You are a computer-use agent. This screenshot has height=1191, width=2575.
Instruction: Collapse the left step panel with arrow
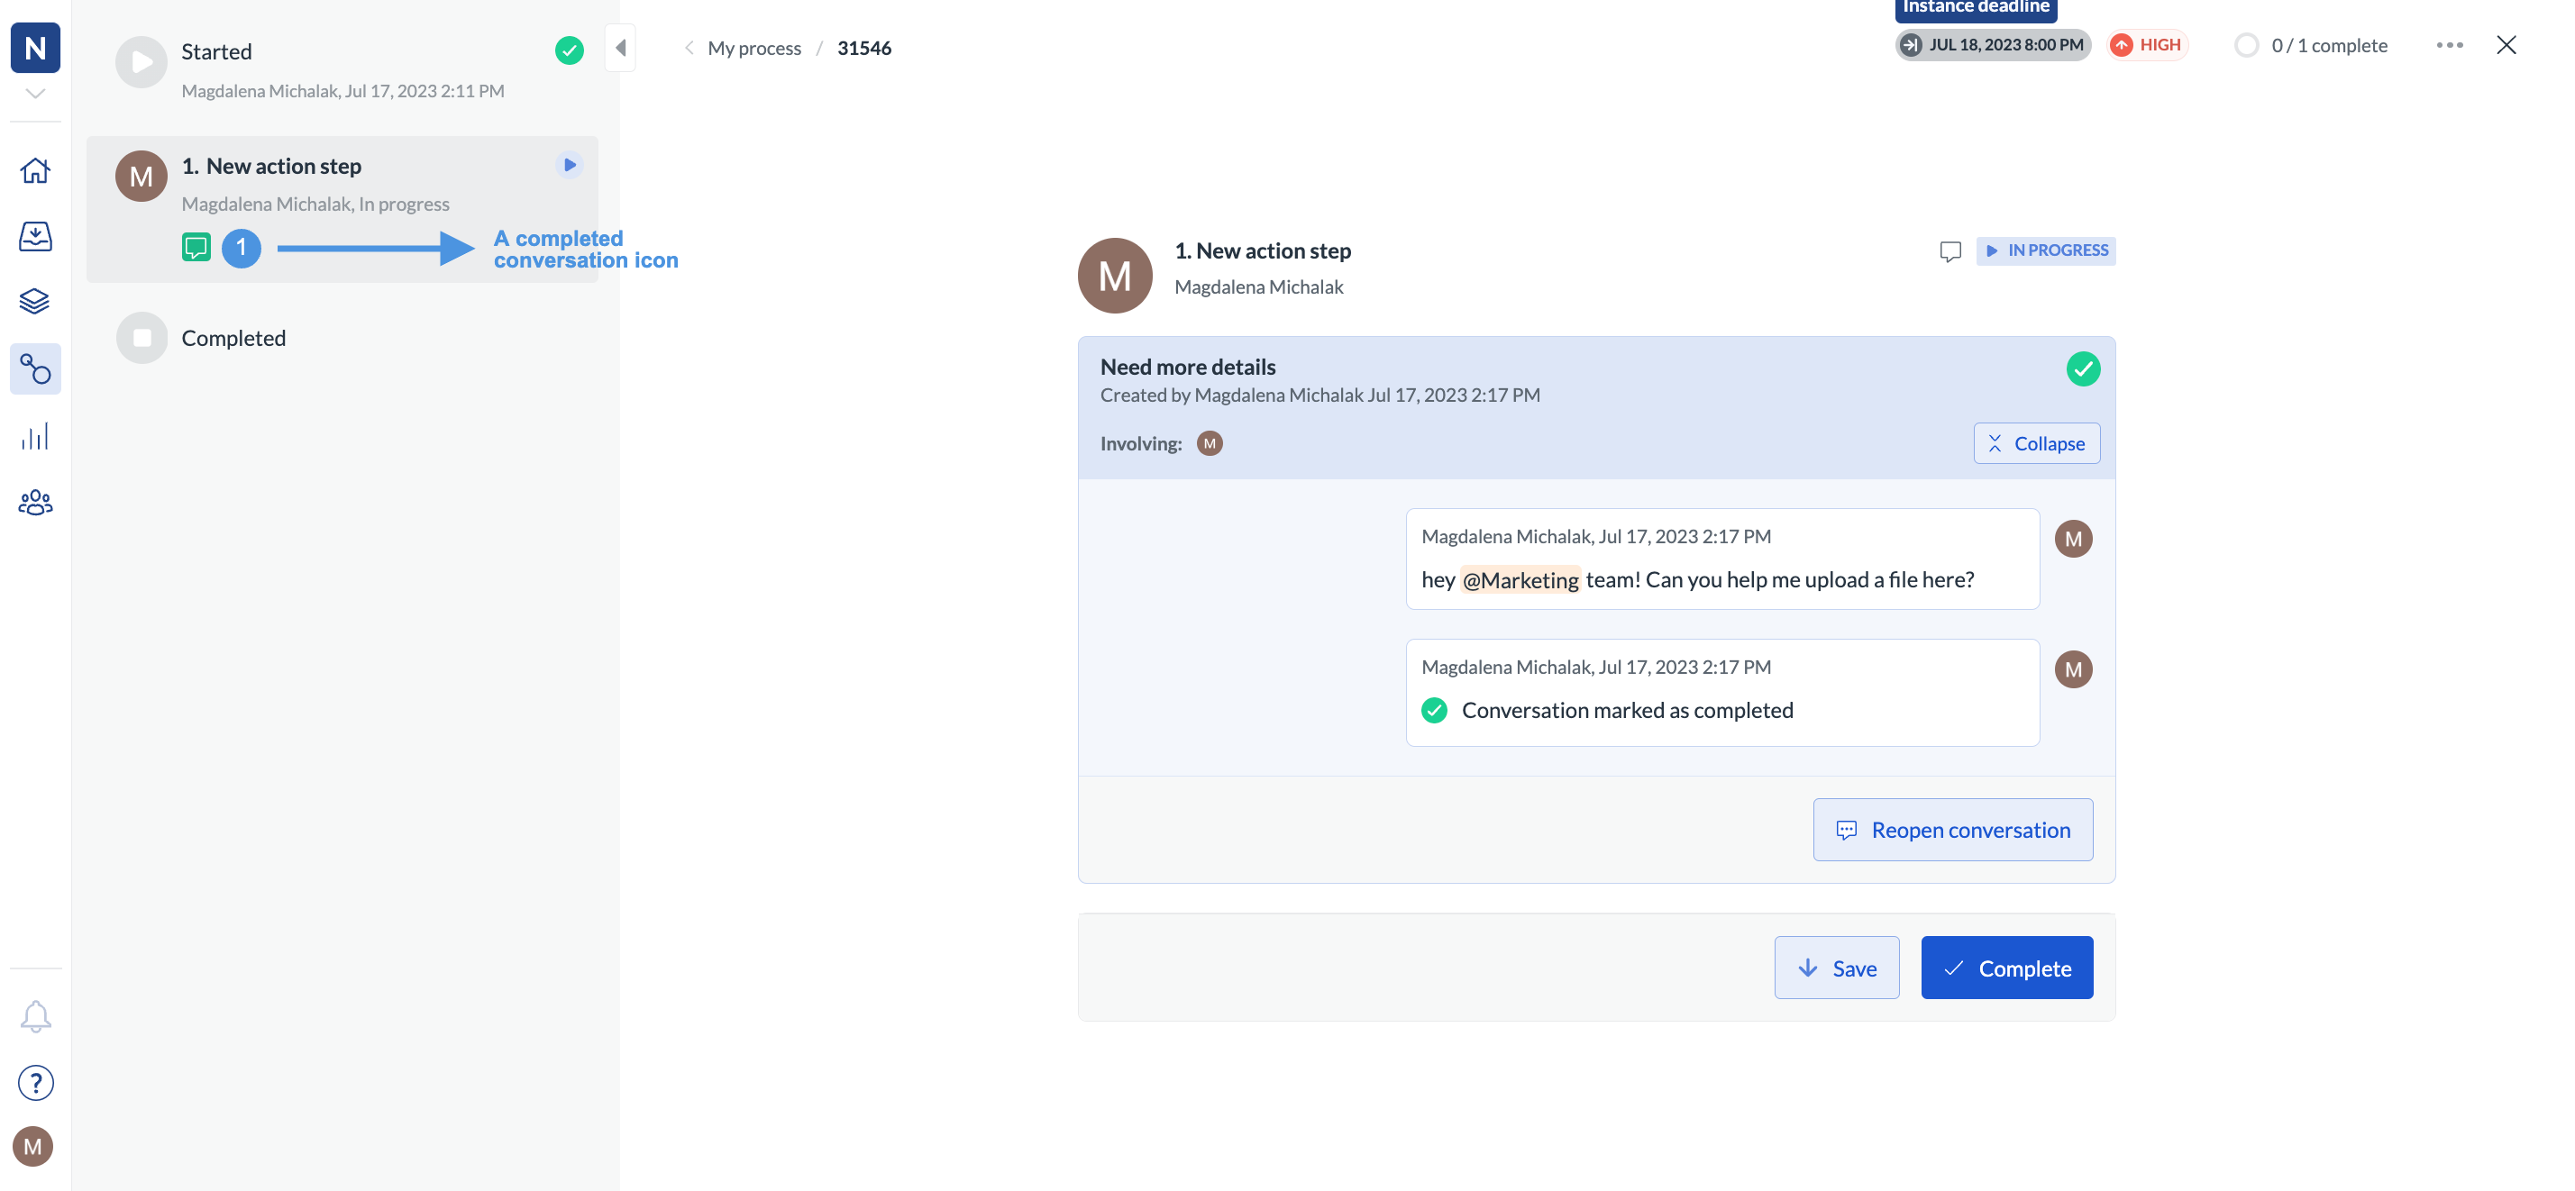click(x=621, y=48)
